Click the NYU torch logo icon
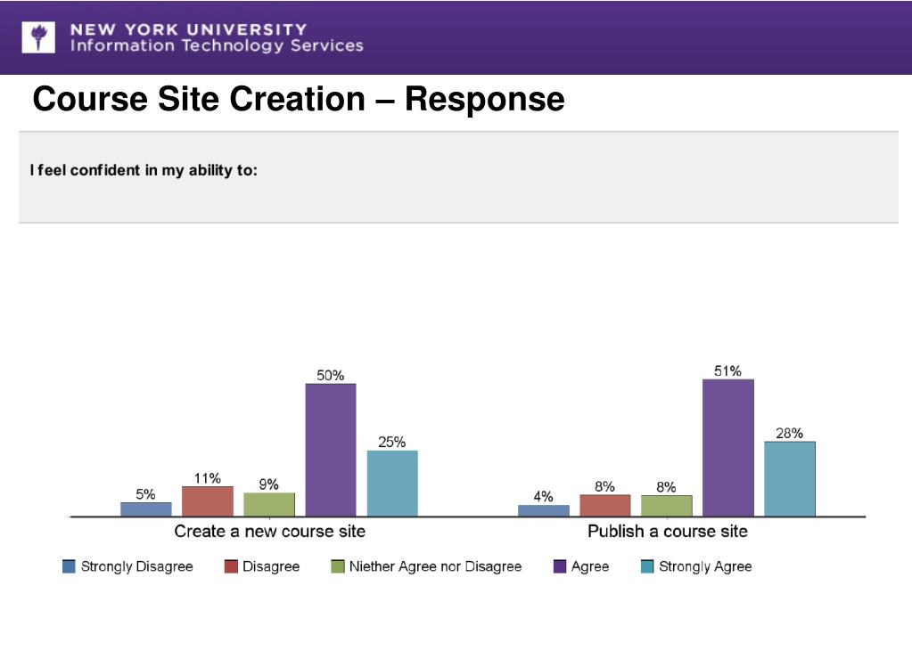 pyautogui.click(x=38, y=37)
